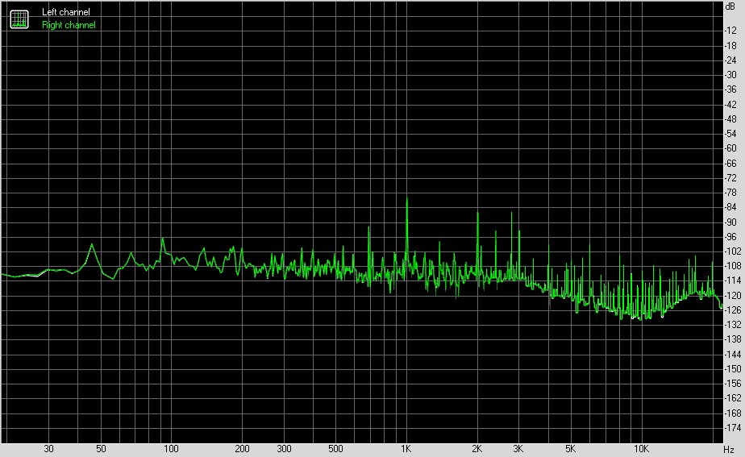Click the '-150' dB scale value

click(x=732, y=369)
